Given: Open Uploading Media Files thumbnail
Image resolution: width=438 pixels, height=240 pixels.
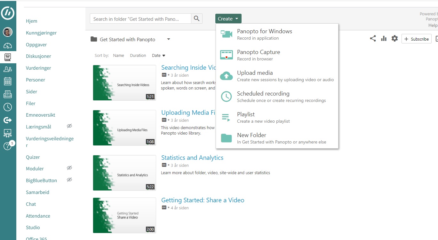Looking at the screenshot, I should 124,128.
